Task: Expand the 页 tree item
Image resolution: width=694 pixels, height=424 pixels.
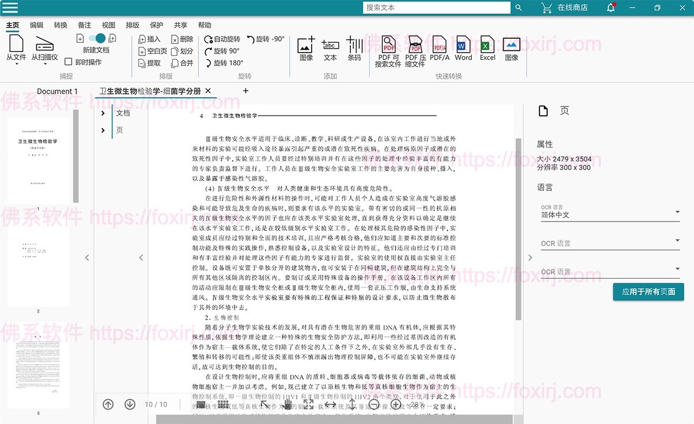Action: pyautogui.click(x=103, y=130)
